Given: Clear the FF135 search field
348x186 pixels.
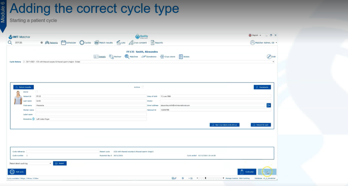Looking at the screenshot, I should click(41, 43).
